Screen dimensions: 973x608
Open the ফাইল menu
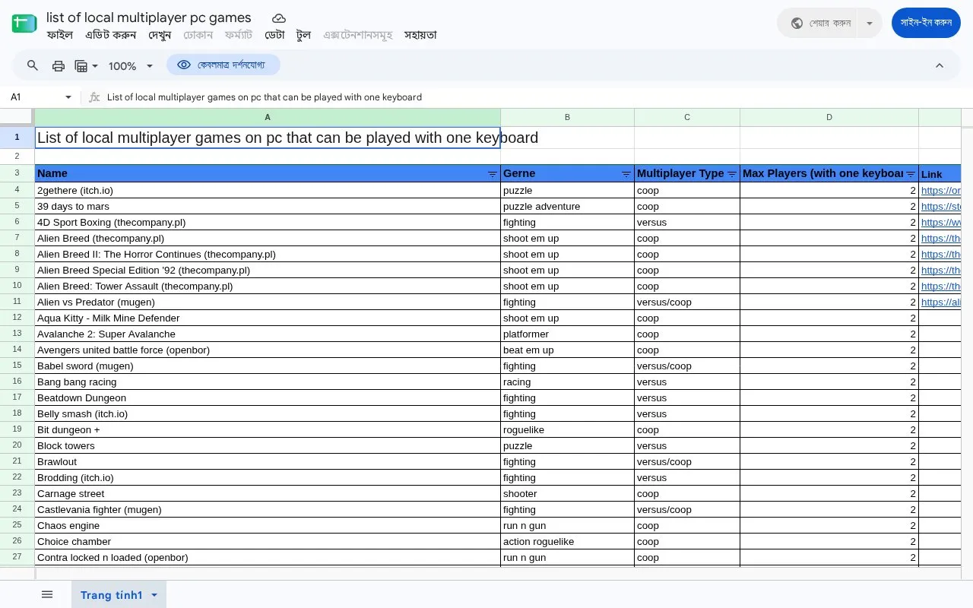pyautogui.click(x=59, y=35)
